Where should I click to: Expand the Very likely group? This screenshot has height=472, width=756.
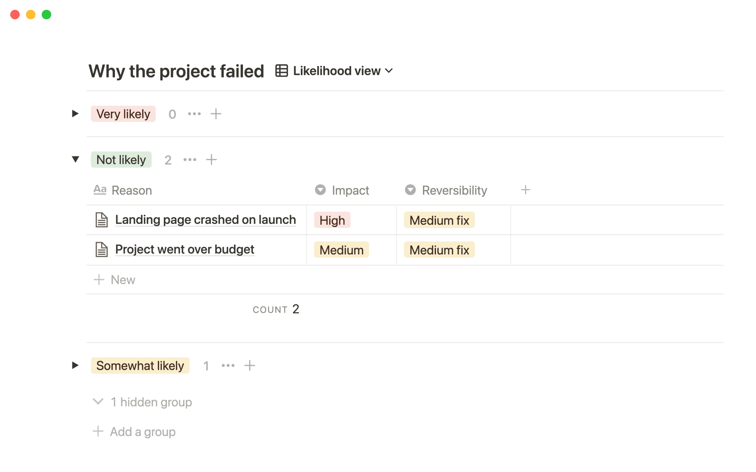pos(75,114)
